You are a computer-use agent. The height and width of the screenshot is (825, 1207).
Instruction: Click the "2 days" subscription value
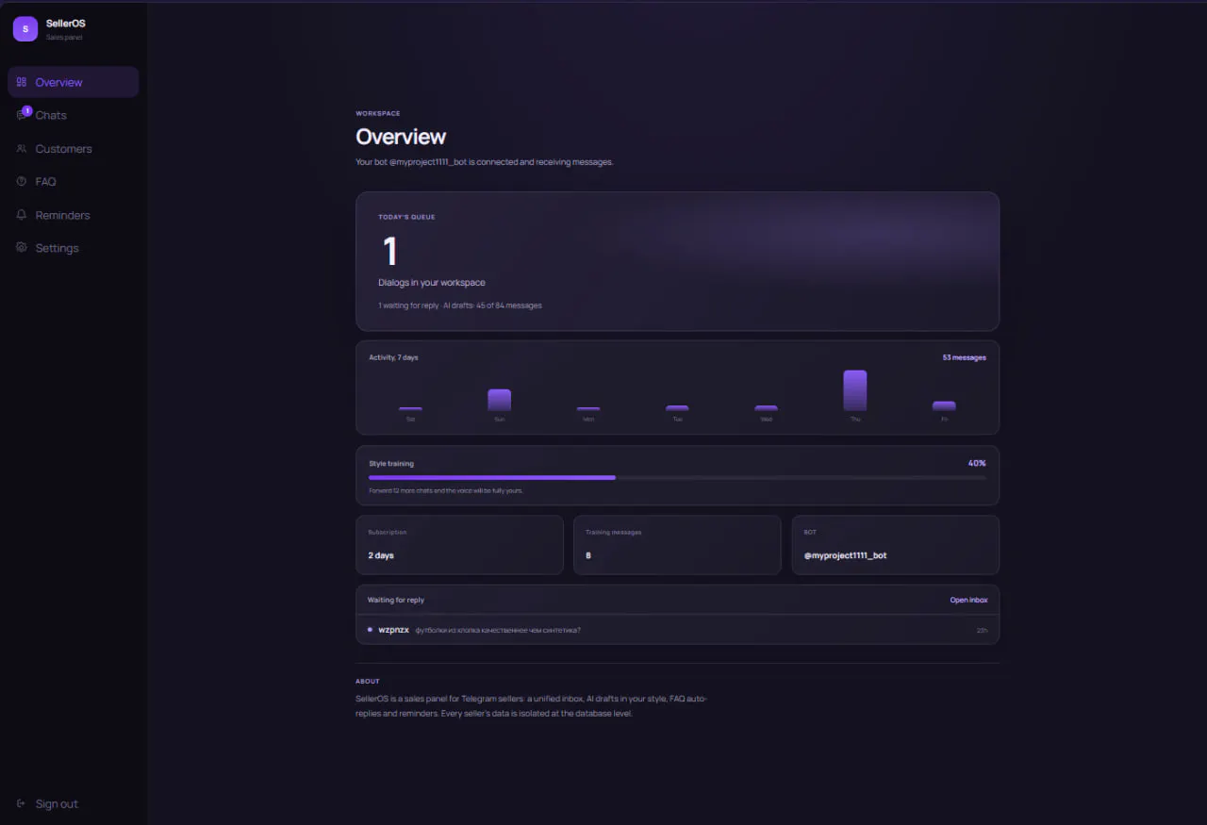(x=381, y=555)
